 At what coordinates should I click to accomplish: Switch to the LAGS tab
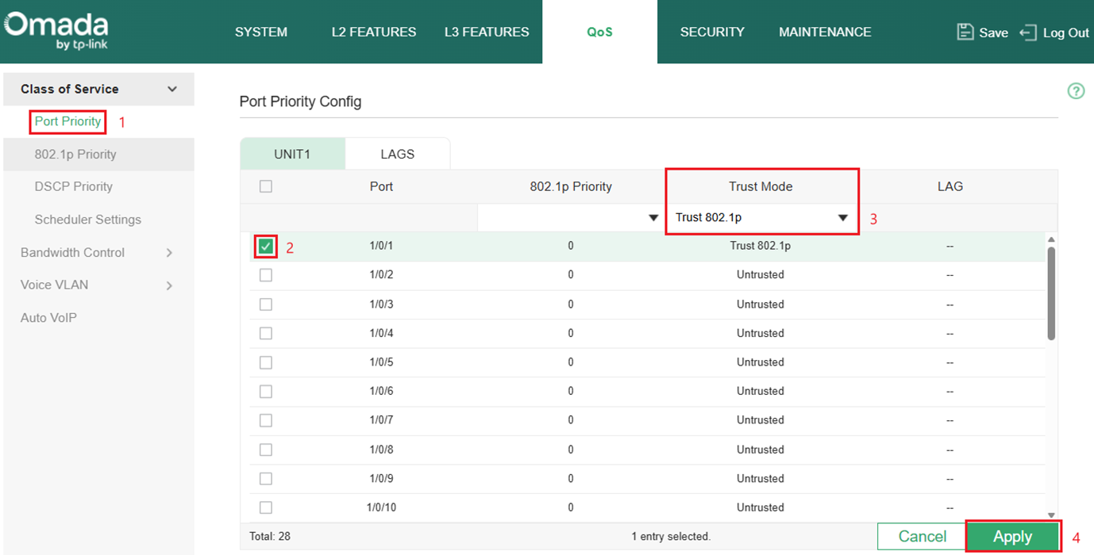[x=398, y=153]
